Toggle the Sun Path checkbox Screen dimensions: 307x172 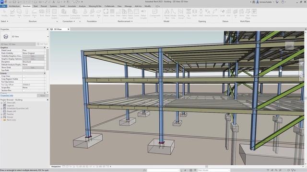point(24,70)
